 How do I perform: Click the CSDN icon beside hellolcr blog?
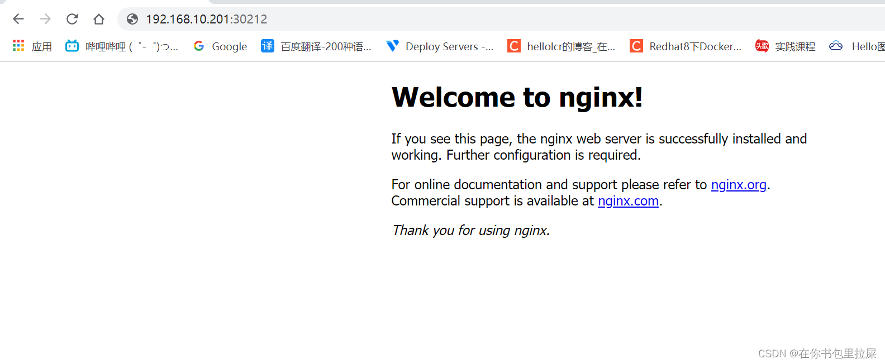[x=514, y=46]
